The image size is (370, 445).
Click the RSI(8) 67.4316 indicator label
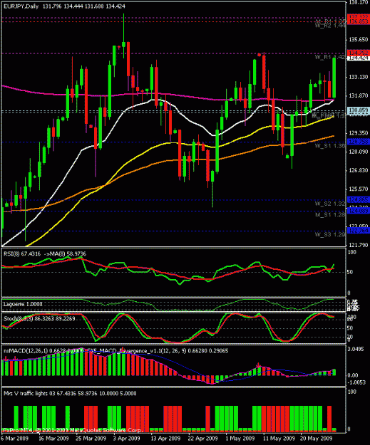[22, 254]
